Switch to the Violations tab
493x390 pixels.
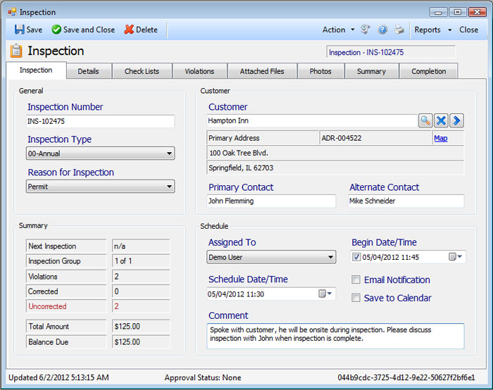pyautogui.click(x=199, y=71)
